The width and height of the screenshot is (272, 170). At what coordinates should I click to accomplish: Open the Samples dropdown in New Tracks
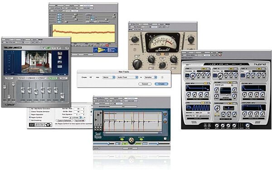coord(151,77)
